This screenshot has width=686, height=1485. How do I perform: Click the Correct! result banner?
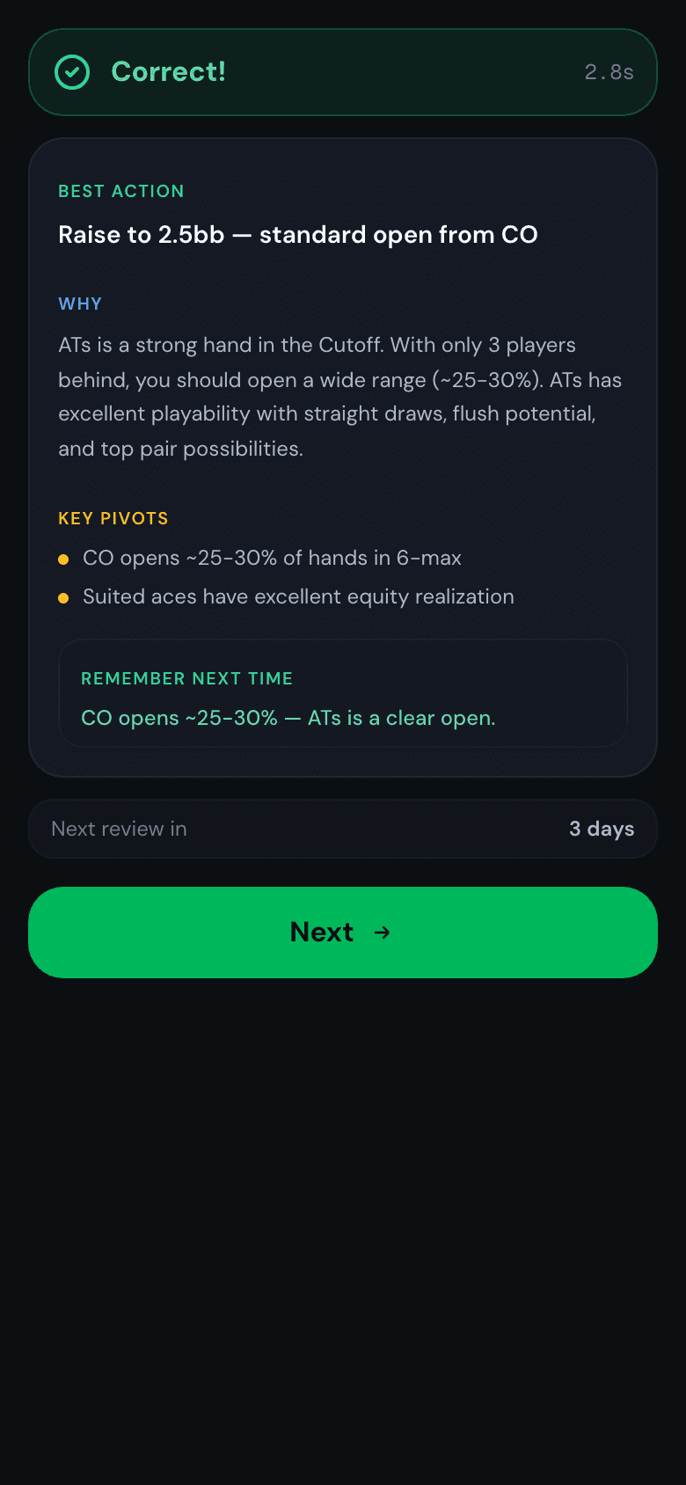(x=343, y=72)
